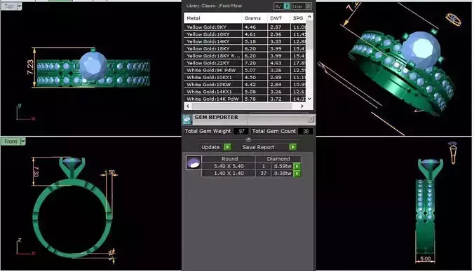Click the 4.46 grams cell for 9KY
The width and height of the screenshot is (474, 271).
255,27
